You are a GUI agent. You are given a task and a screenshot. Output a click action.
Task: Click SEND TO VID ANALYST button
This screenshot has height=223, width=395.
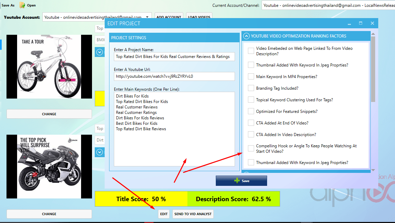point(193,214)
